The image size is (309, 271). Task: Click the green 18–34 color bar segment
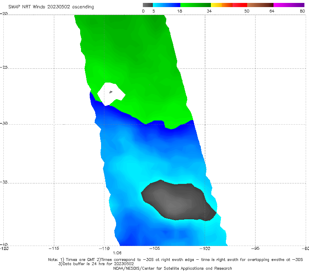click(195, 5)
